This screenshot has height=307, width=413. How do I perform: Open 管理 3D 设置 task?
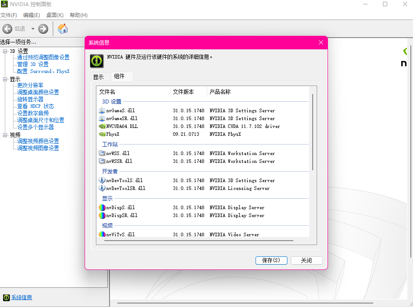pyautogui.click(x=33, y=64)
